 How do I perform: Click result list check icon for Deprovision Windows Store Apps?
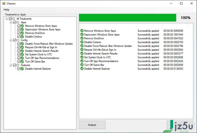coord(82,34)
